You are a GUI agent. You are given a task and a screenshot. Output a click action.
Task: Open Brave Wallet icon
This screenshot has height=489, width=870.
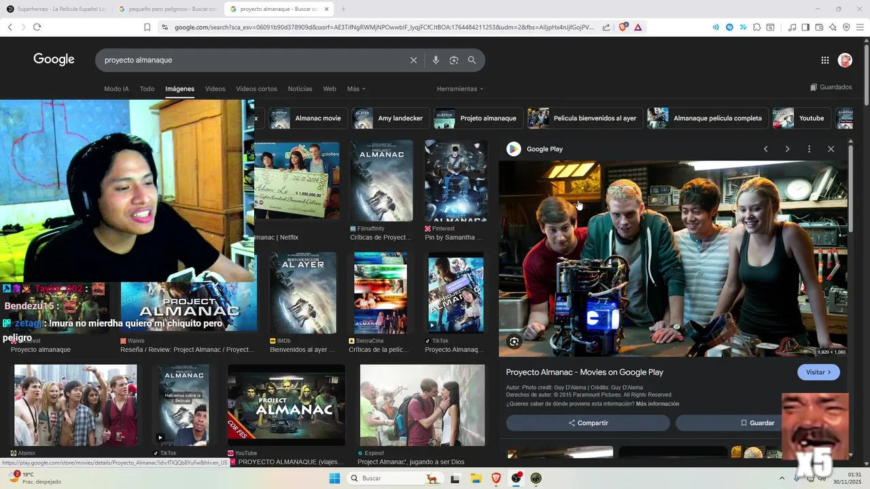pyautogui.click(x=819, y=27)
